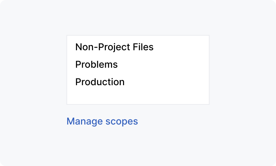The image size is (276, 166).
Task: Choose Production from the scope list
Action: (100, 82)
